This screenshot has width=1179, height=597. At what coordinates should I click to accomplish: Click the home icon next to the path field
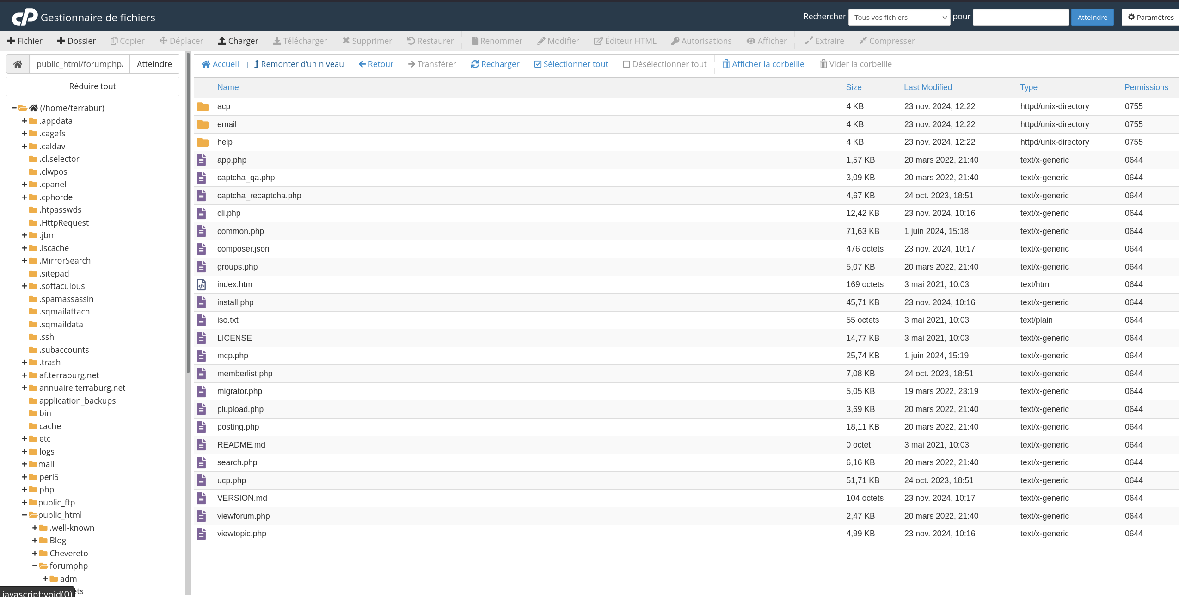coord(18,64)
